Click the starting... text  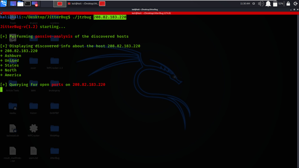pyautogui.click(x=52, y=27)
